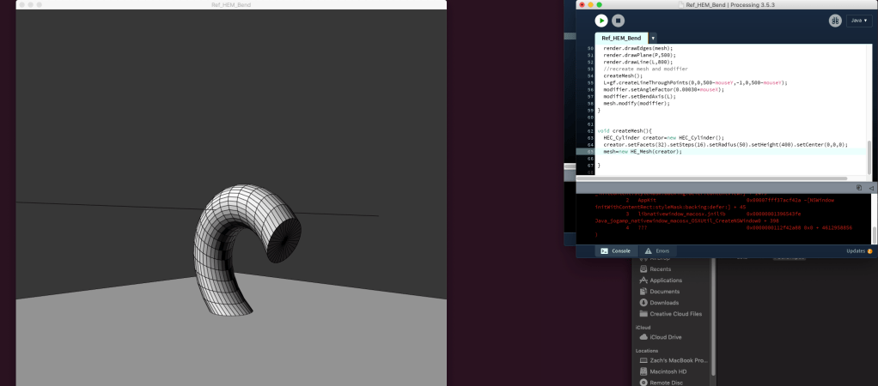Open Downloads in the Finder sidebar
The height and width of the screenshot is (386, 878).
click(x=664, y=303)
